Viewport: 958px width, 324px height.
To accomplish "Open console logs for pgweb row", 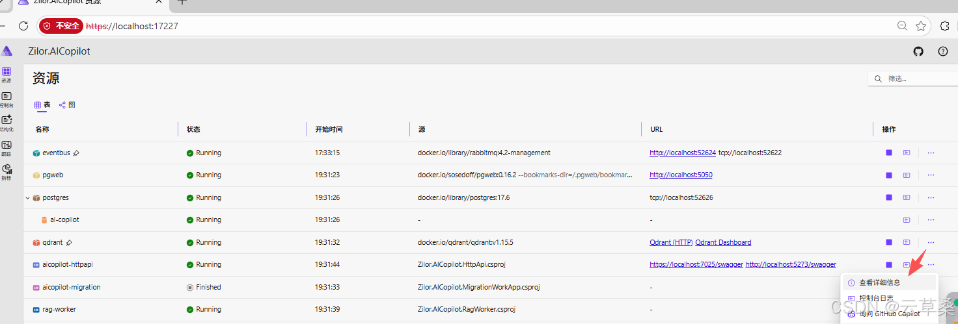I will pyautogui.click(x=907, y=175).
